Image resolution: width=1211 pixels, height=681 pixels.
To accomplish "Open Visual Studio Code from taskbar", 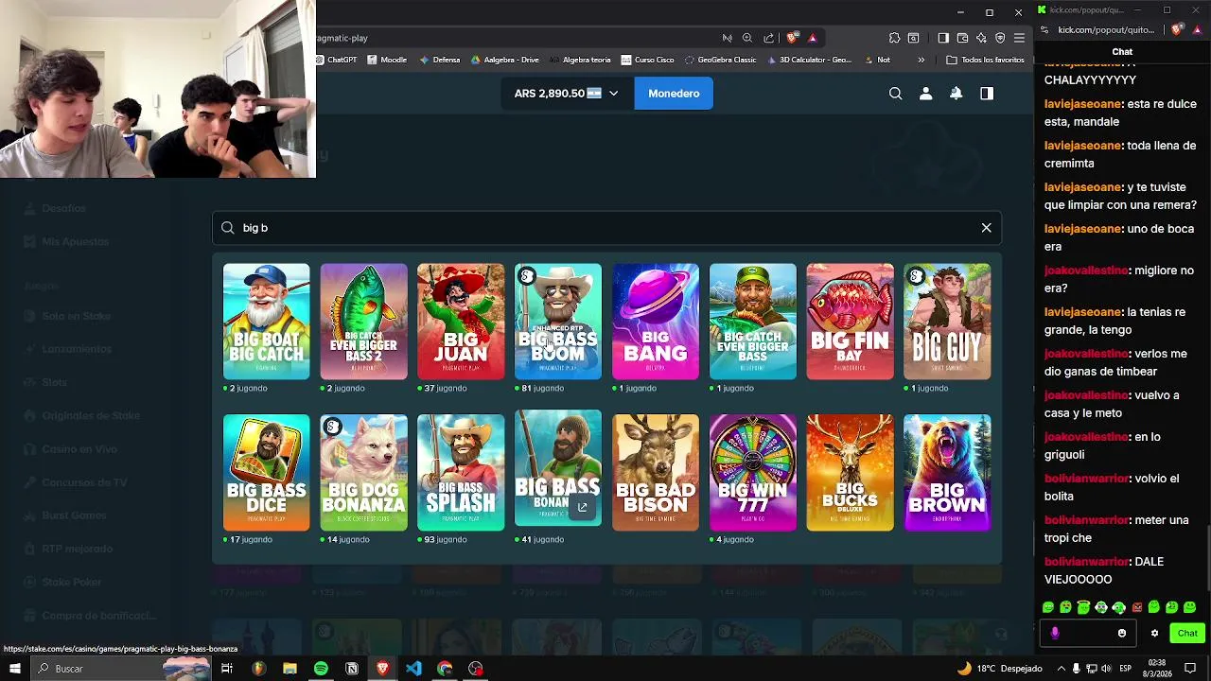I will click(x=413, y=669).
